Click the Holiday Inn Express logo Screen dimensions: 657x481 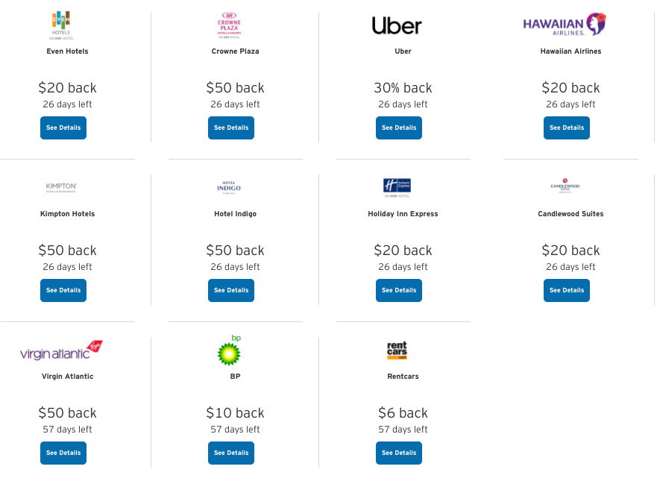click(397, 186)
